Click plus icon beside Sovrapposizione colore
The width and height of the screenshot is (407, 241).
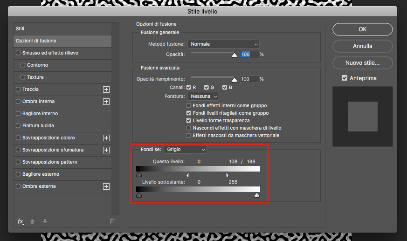(106, 138)
